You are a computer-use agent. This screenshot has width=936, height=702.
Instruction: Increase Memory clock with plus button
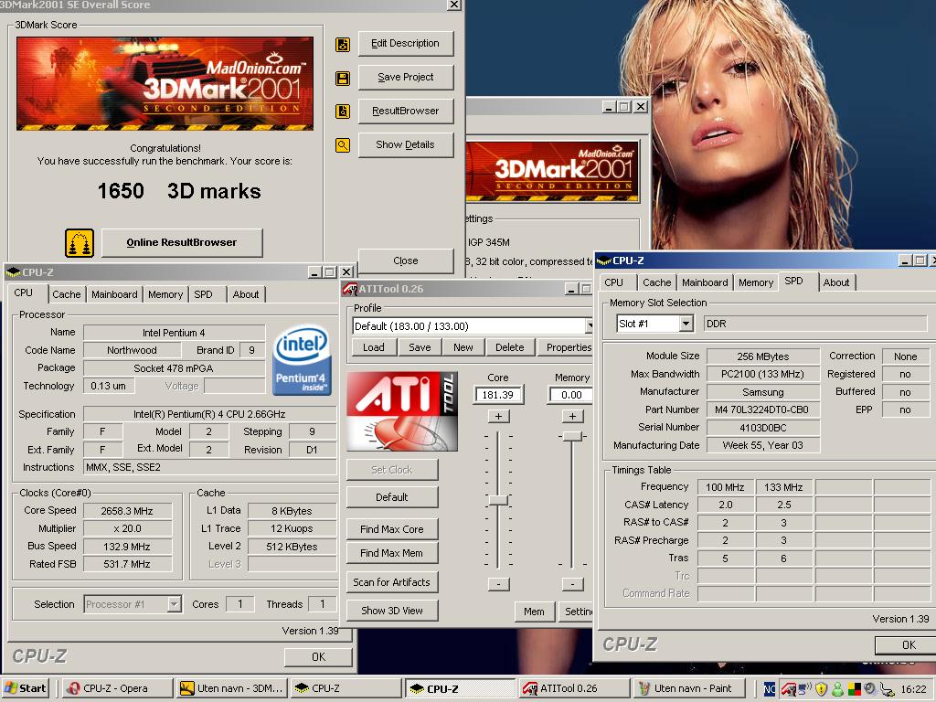pos(572,416)
